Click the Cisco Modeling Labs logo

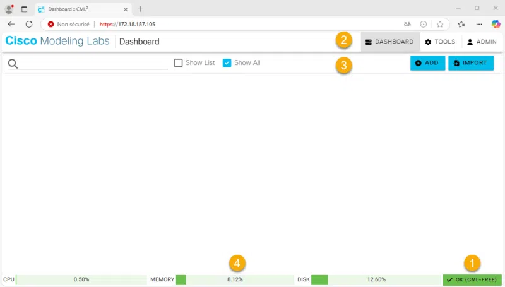pyautogui.click(x=57, y=41)
